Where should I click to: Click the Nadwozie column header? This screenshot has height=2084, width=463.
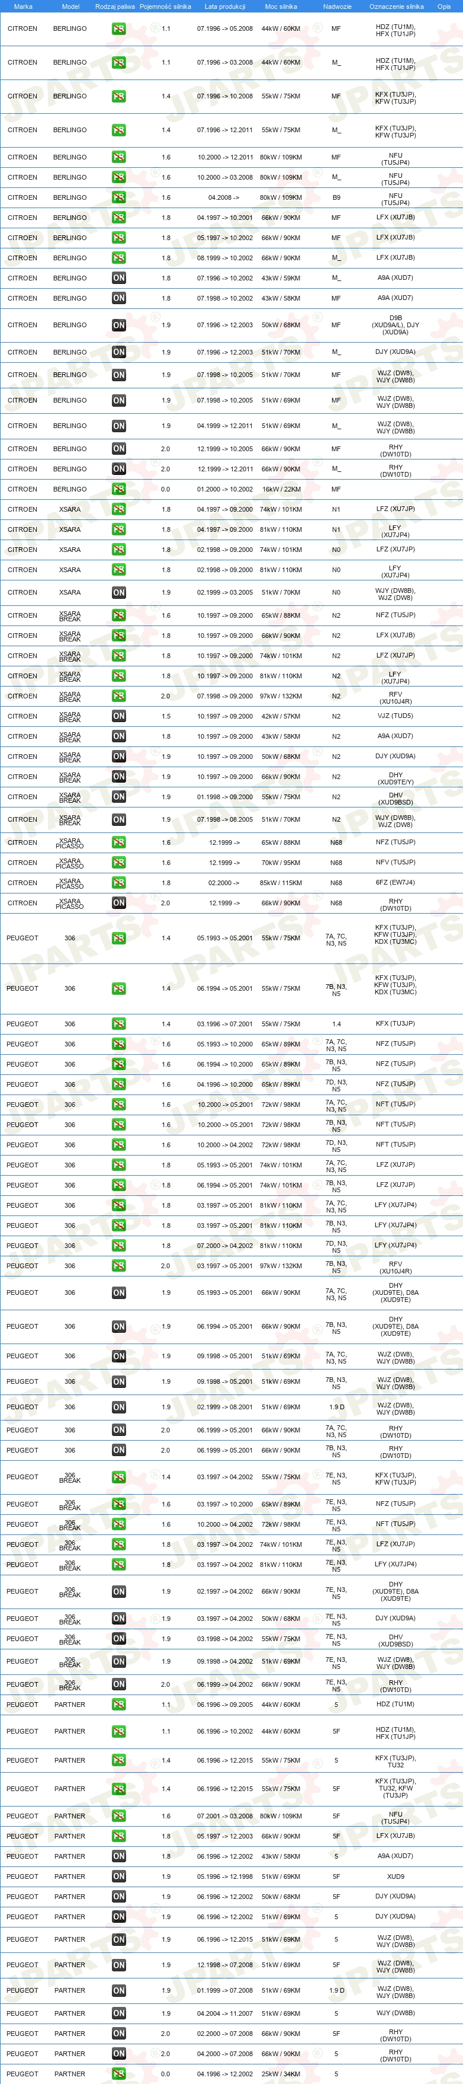337,7
